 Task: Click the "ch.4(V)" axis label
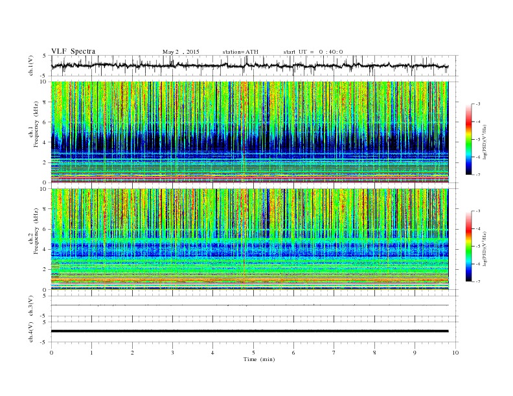tap(31, 332)
